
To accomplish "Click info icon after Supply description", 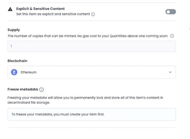I will point(172,36).
